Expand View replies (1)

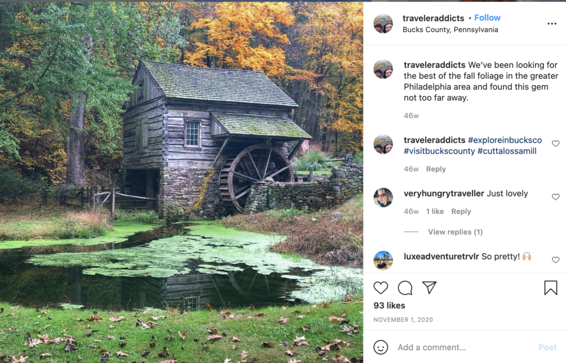tap(455, 232)
